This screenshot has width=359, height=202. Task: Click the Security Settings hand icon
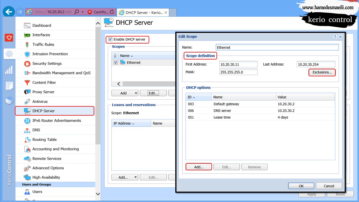(x=27, y=64)
